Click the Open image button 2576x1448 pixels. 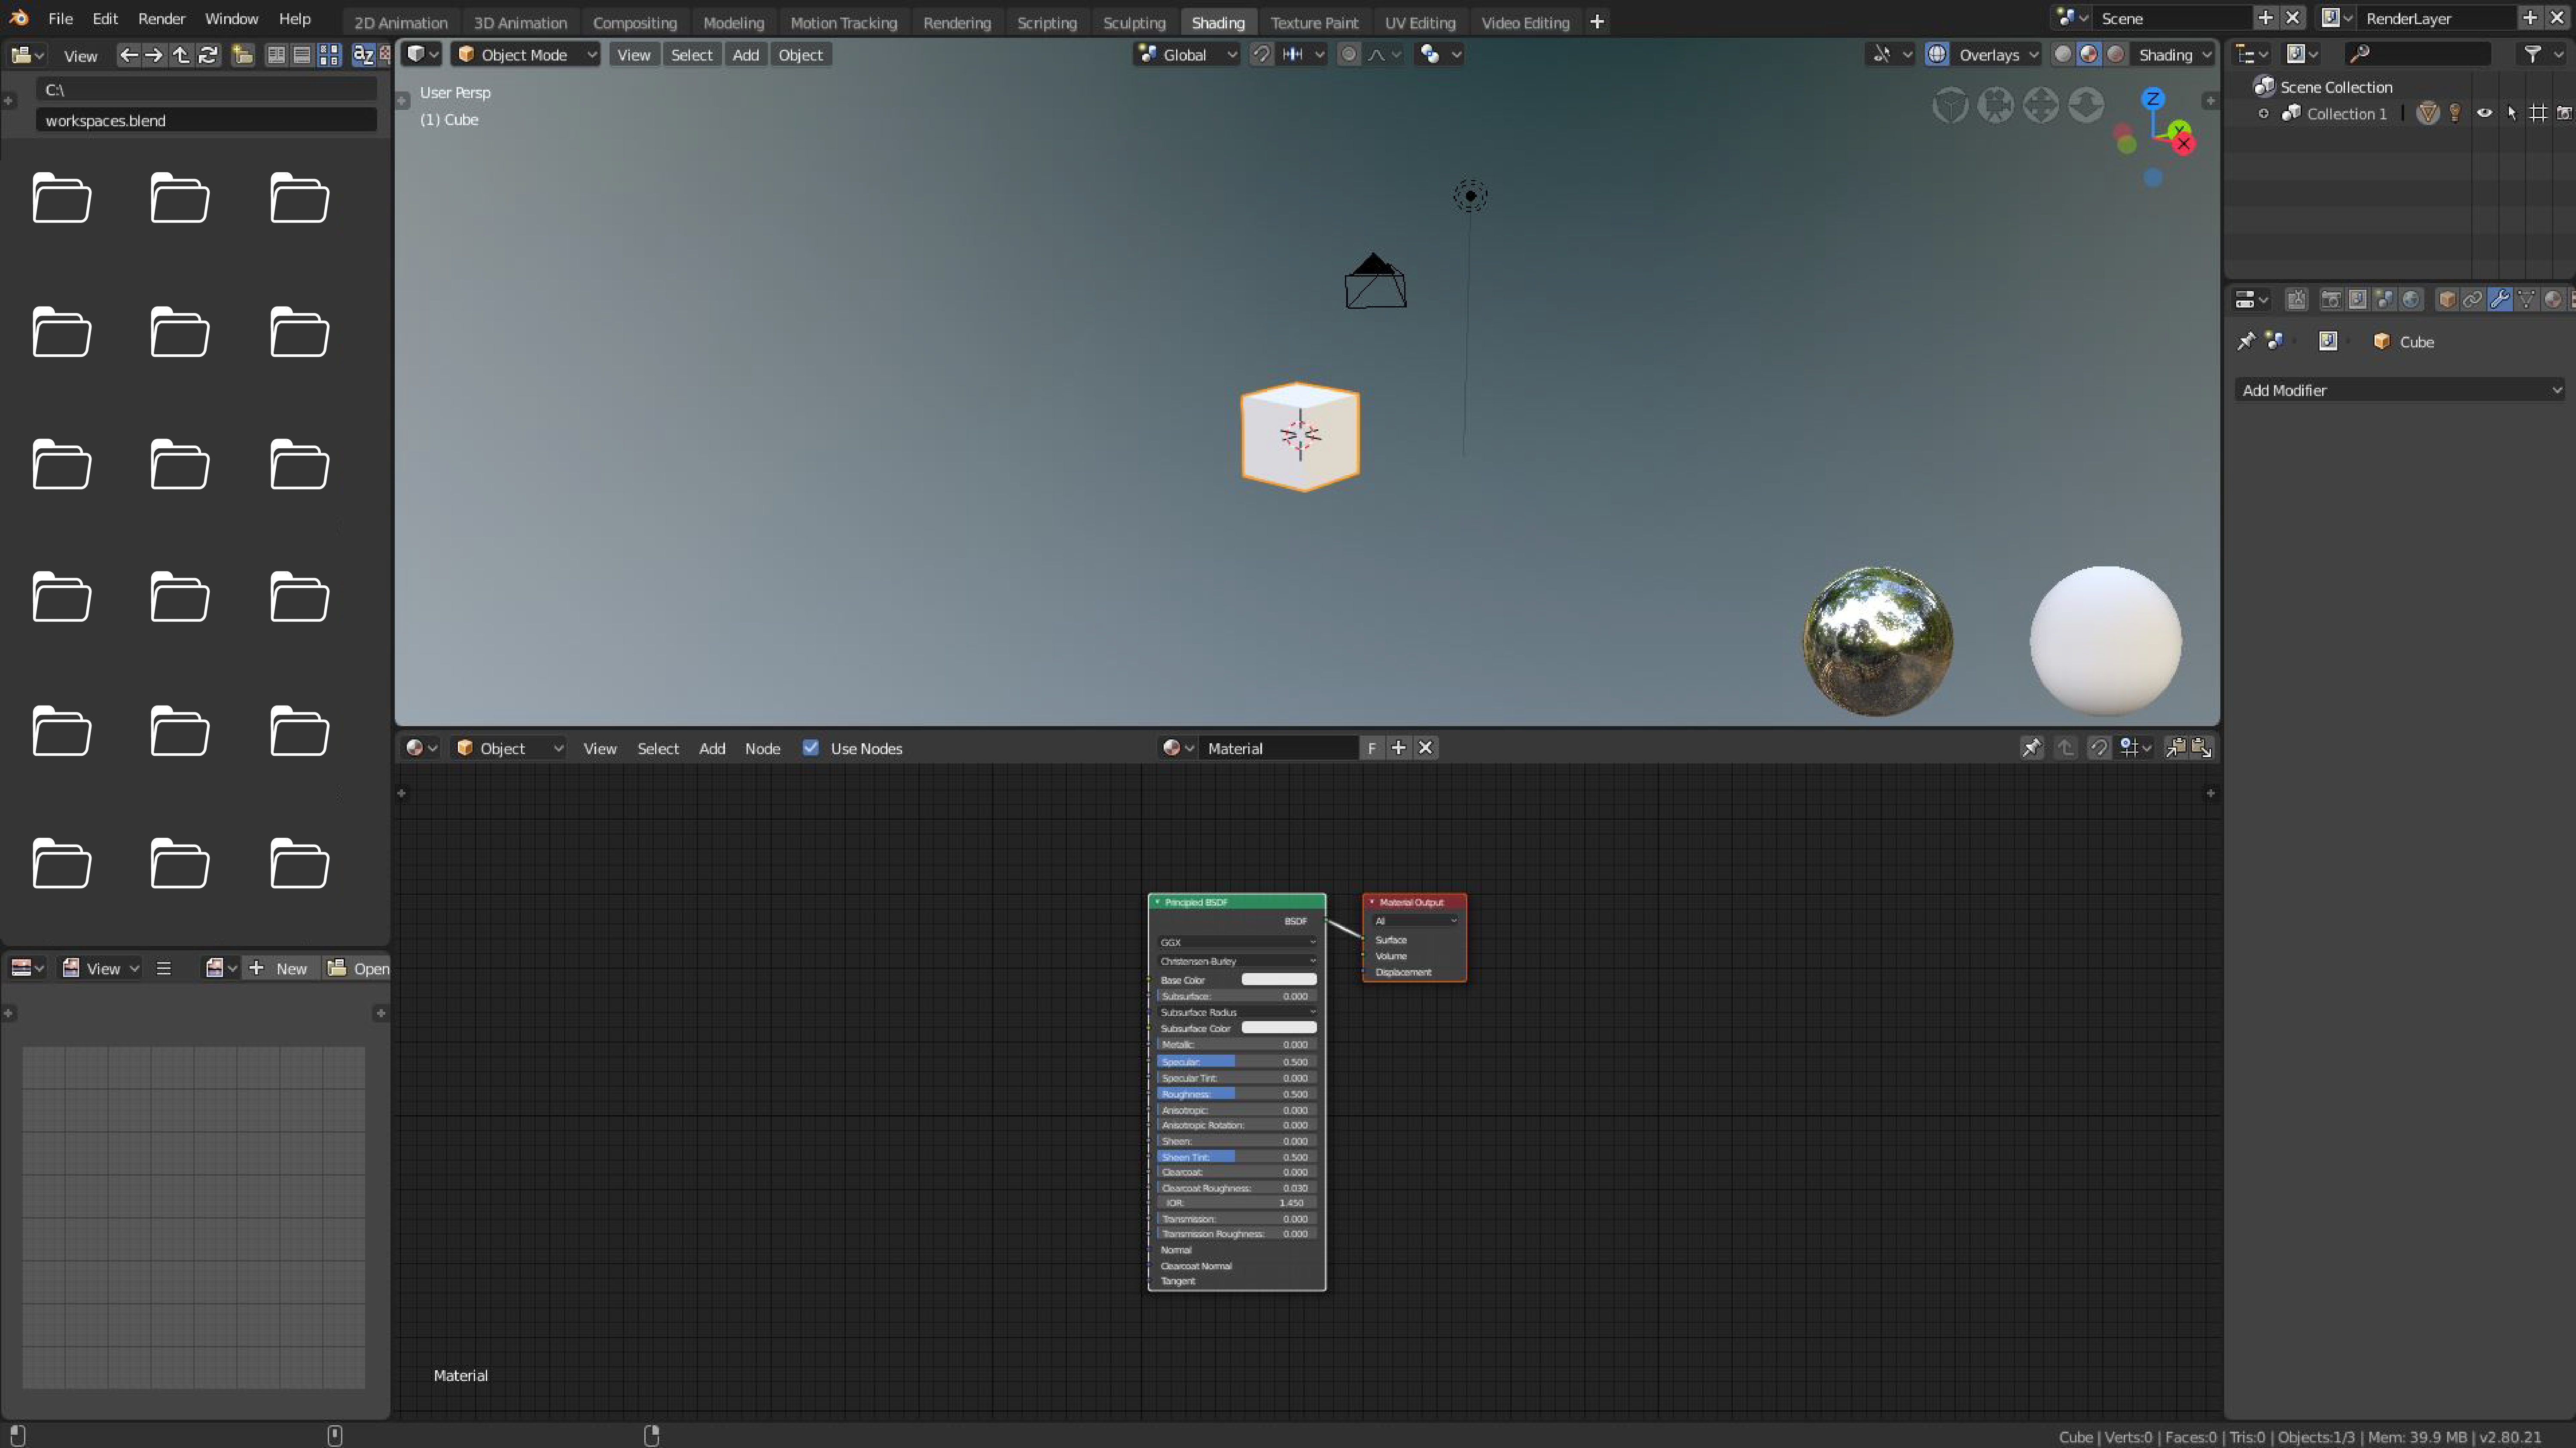tap(358, 968)
